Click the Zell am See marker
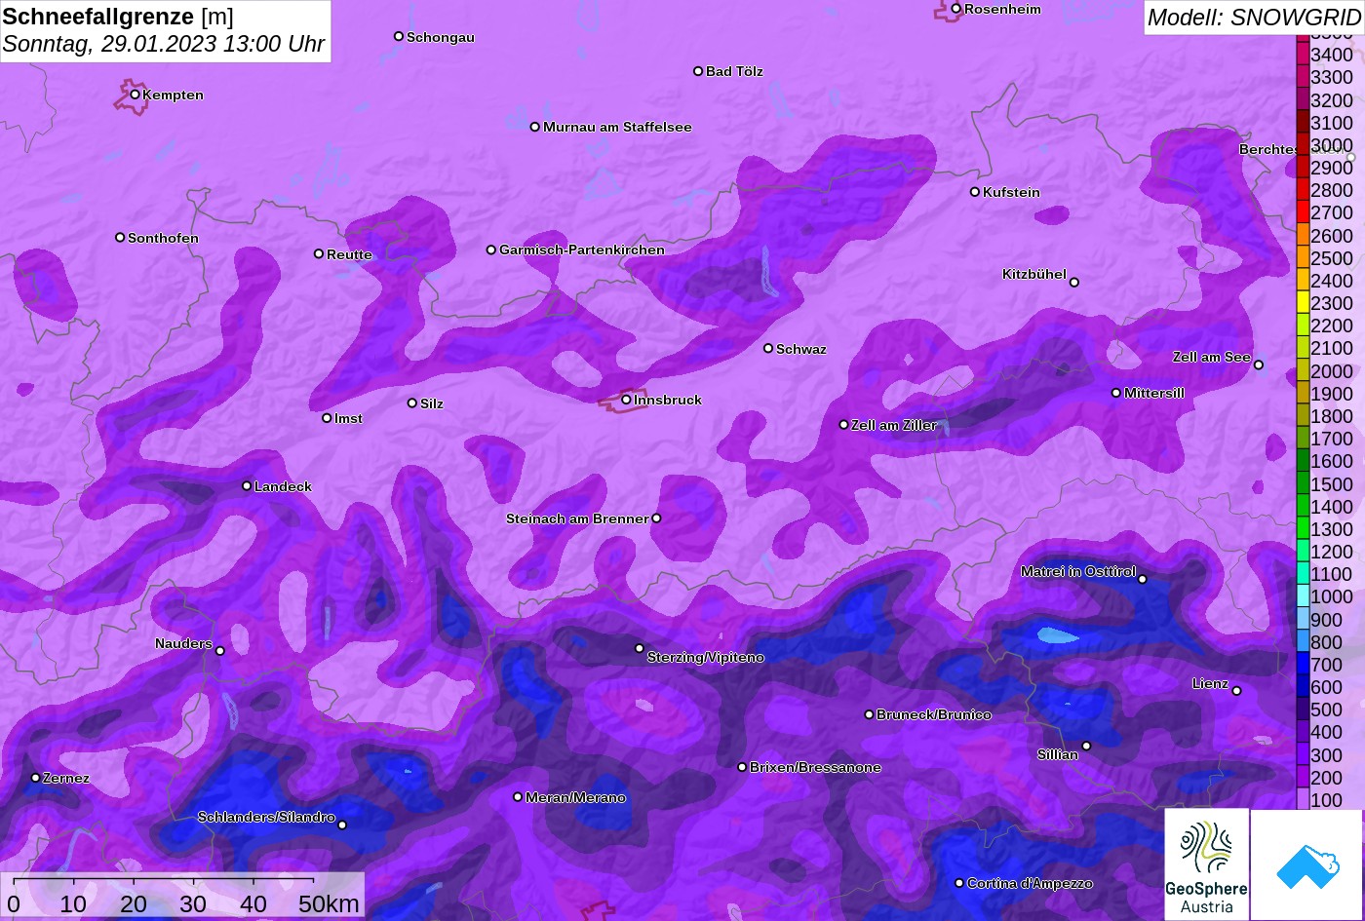 (x=1259, y=365)
